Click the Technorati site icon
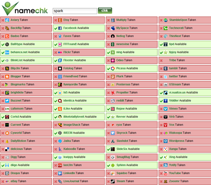Viewport: 211px width, 185px height. 166,28
